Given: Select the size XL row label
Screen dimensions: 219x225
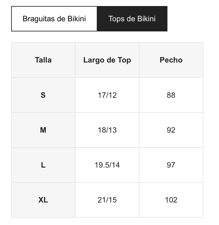Looking at the screenshot, I should pyautogui.click(x=43, y=200).
